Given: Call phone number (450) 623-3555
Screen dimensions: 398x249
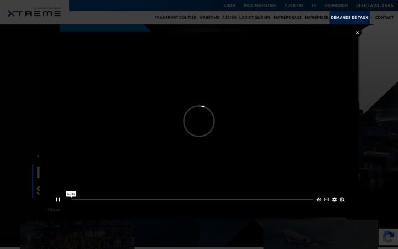Looking at the screenshot, I should click(x=375, y=6).
